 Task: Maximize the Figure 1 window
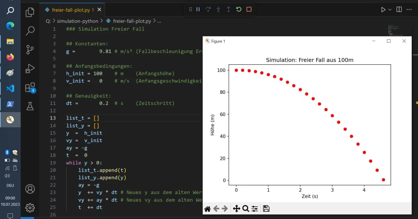(x=389, y=41)
